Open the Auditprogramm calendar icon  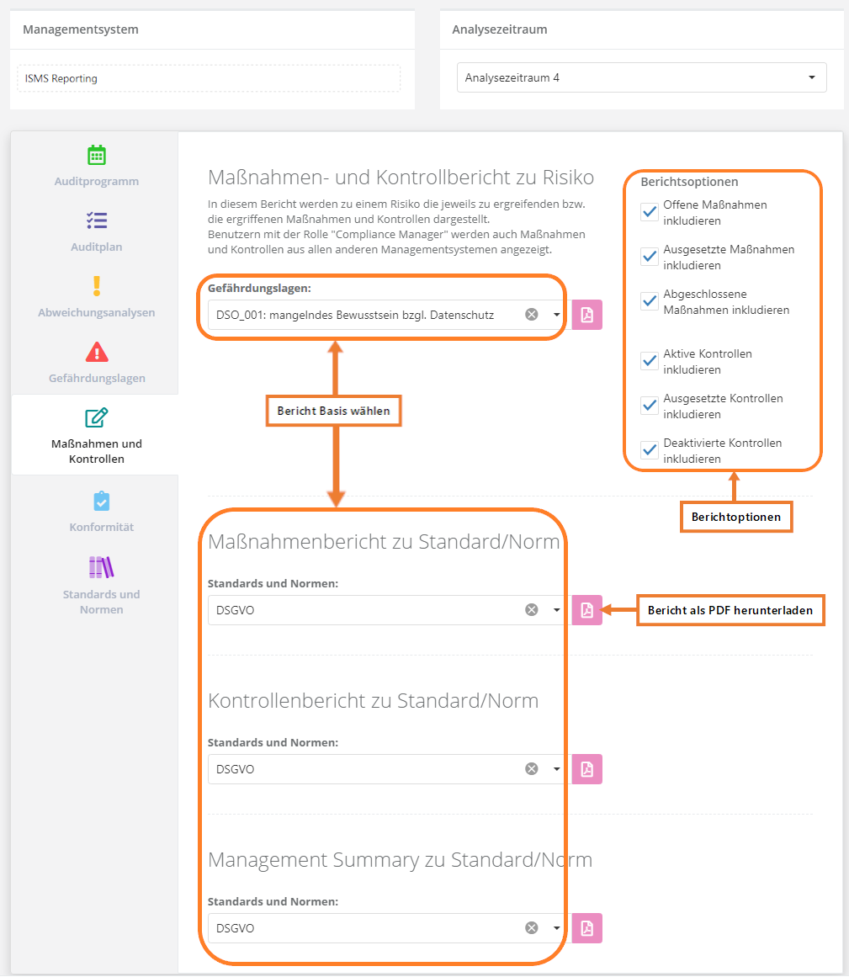point(97,156)
